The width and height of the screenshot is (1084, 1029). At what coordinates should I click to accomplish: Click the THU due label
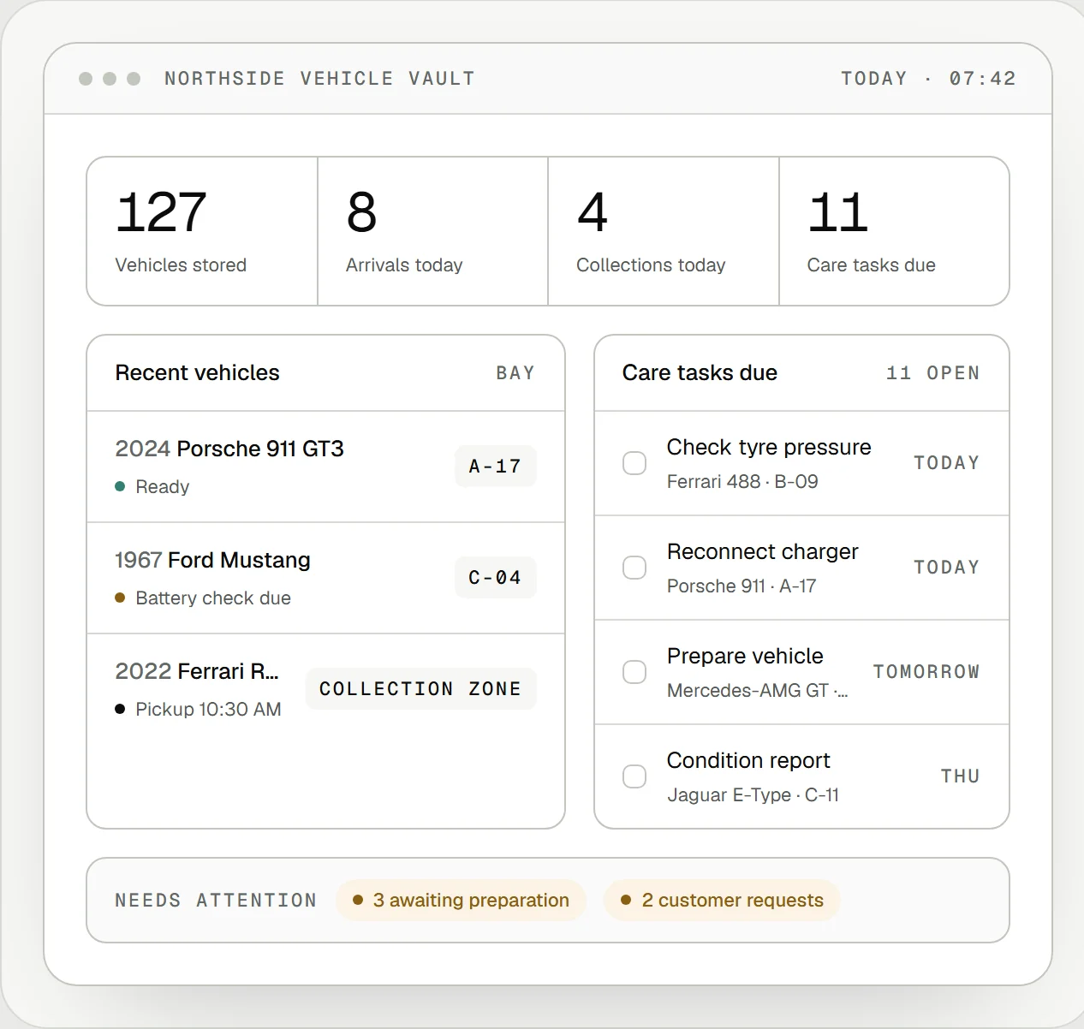[x=961, y=776]
